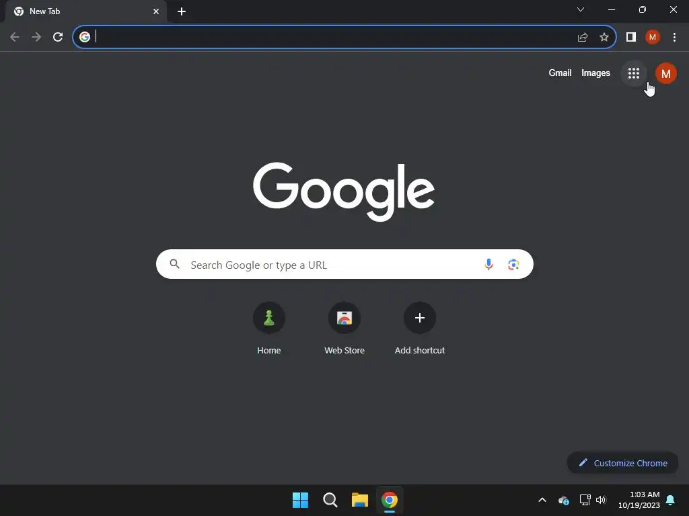Start voice search with the microphone icon
Viewport: 689px width, 516px height.
488,264
